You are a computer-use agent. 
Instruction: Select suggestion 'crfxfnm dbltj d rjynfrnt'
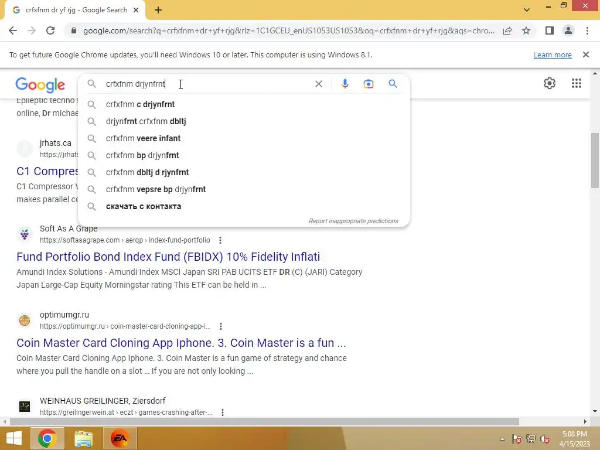pyautogui.click(x=244, y=172)
